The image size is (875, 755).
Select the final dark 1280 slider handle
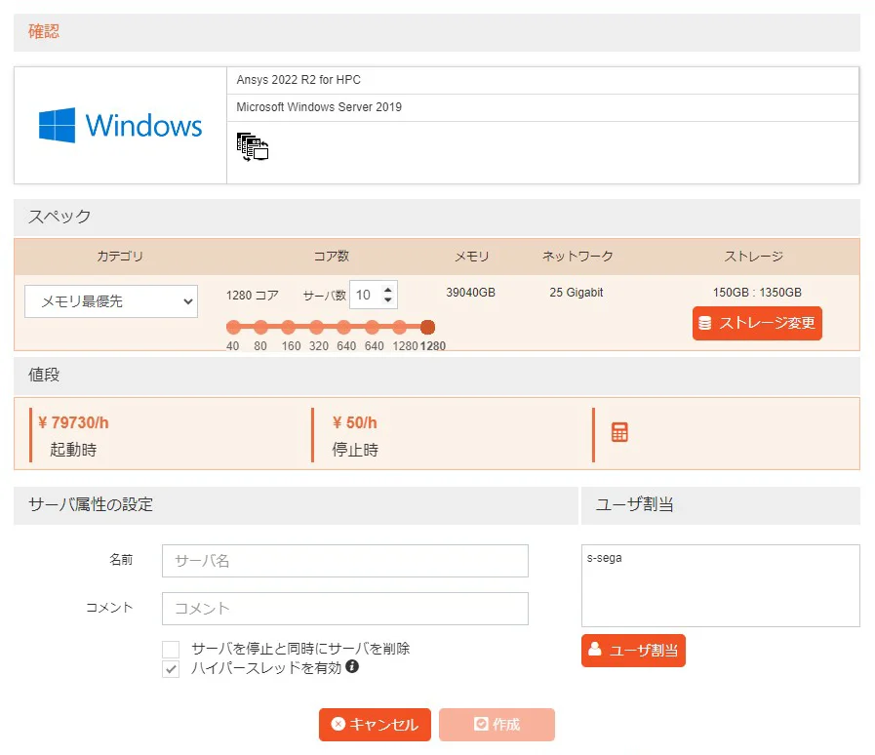[x=427, y=327]
